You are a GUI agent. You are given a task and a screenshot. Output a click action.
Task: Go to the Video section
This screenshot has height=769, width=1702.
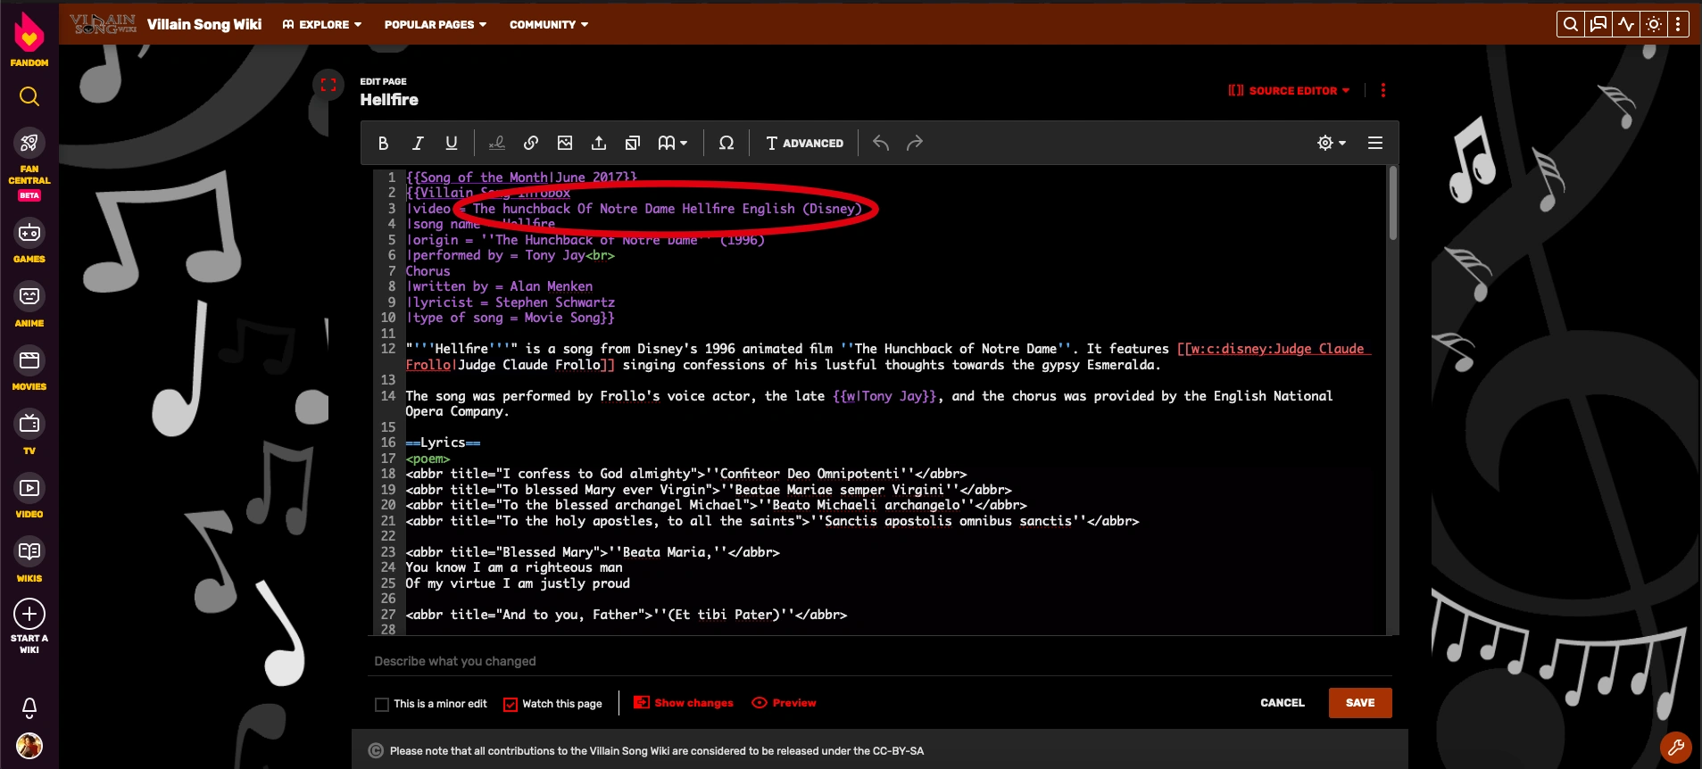[29, 497]
